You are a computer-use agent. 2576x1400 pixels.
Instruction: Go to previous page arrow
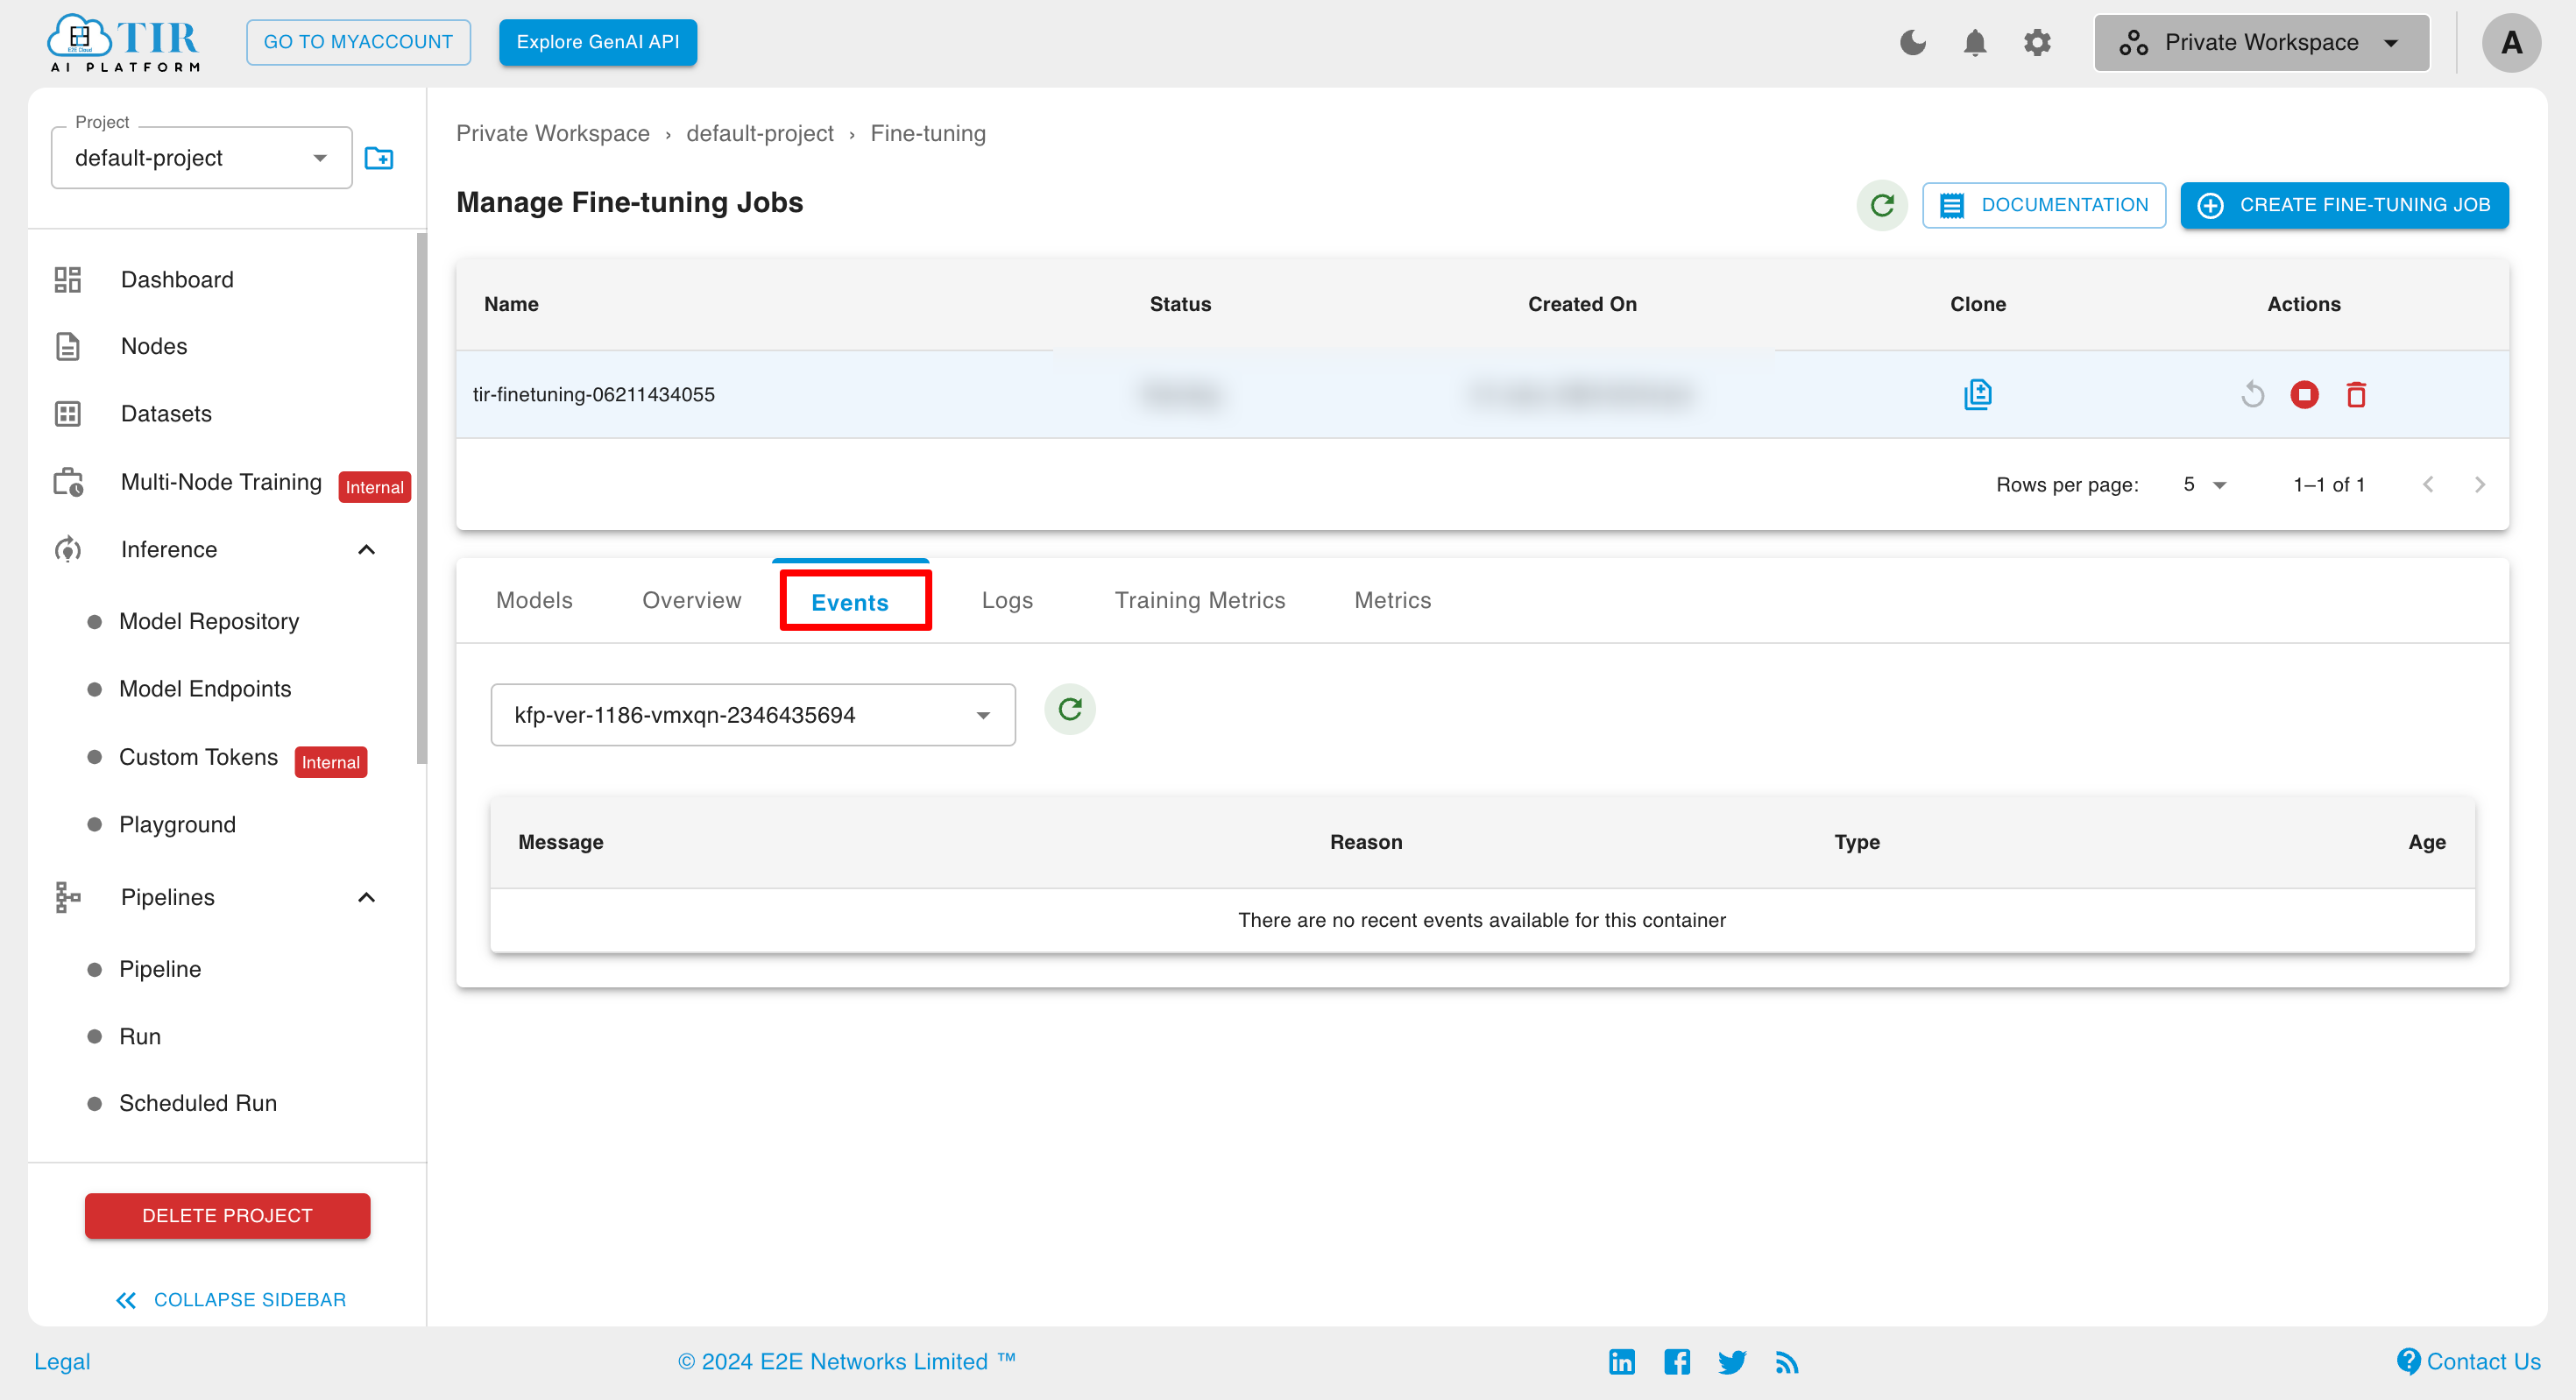coord(2428,484)
